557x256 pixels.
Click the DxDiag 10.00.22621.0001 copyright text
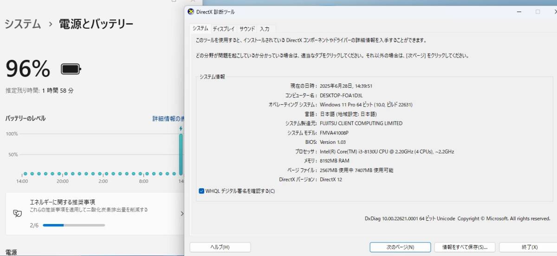pyautogui.click(x=457, y=218)
